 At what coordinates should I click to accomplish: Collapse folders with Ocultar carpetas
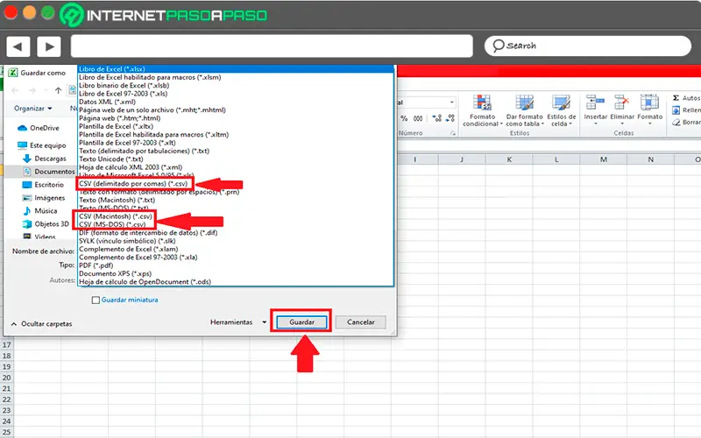coord(41,323)
